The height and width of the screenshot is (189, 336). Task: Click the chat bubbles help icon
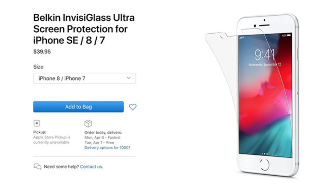tap(38, 166)
